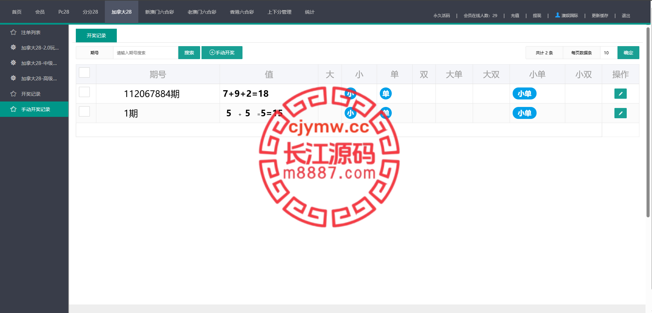Image resolution: width=652 pixels, height=313 pixels.
Task: Select 手动开奖记录 in the sidebar
Action: 34,109
